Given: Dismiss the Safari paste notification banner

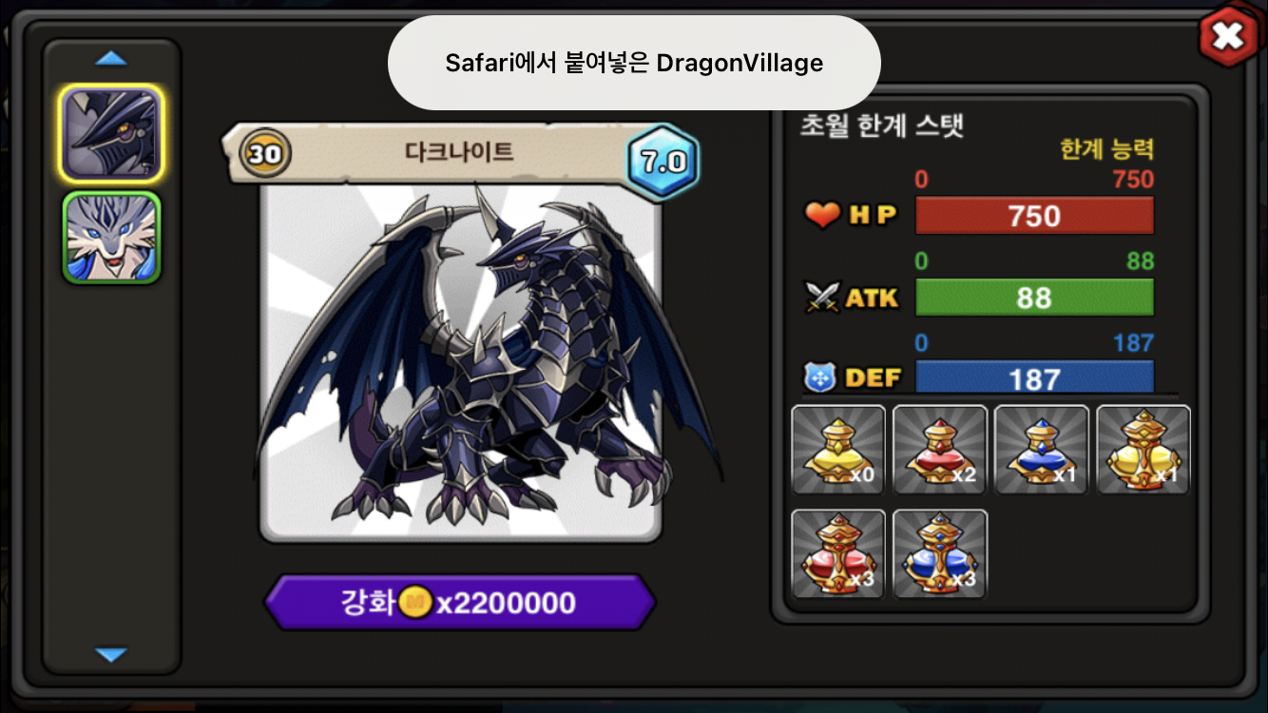Looking at the screenshot, I should point(634,63).
